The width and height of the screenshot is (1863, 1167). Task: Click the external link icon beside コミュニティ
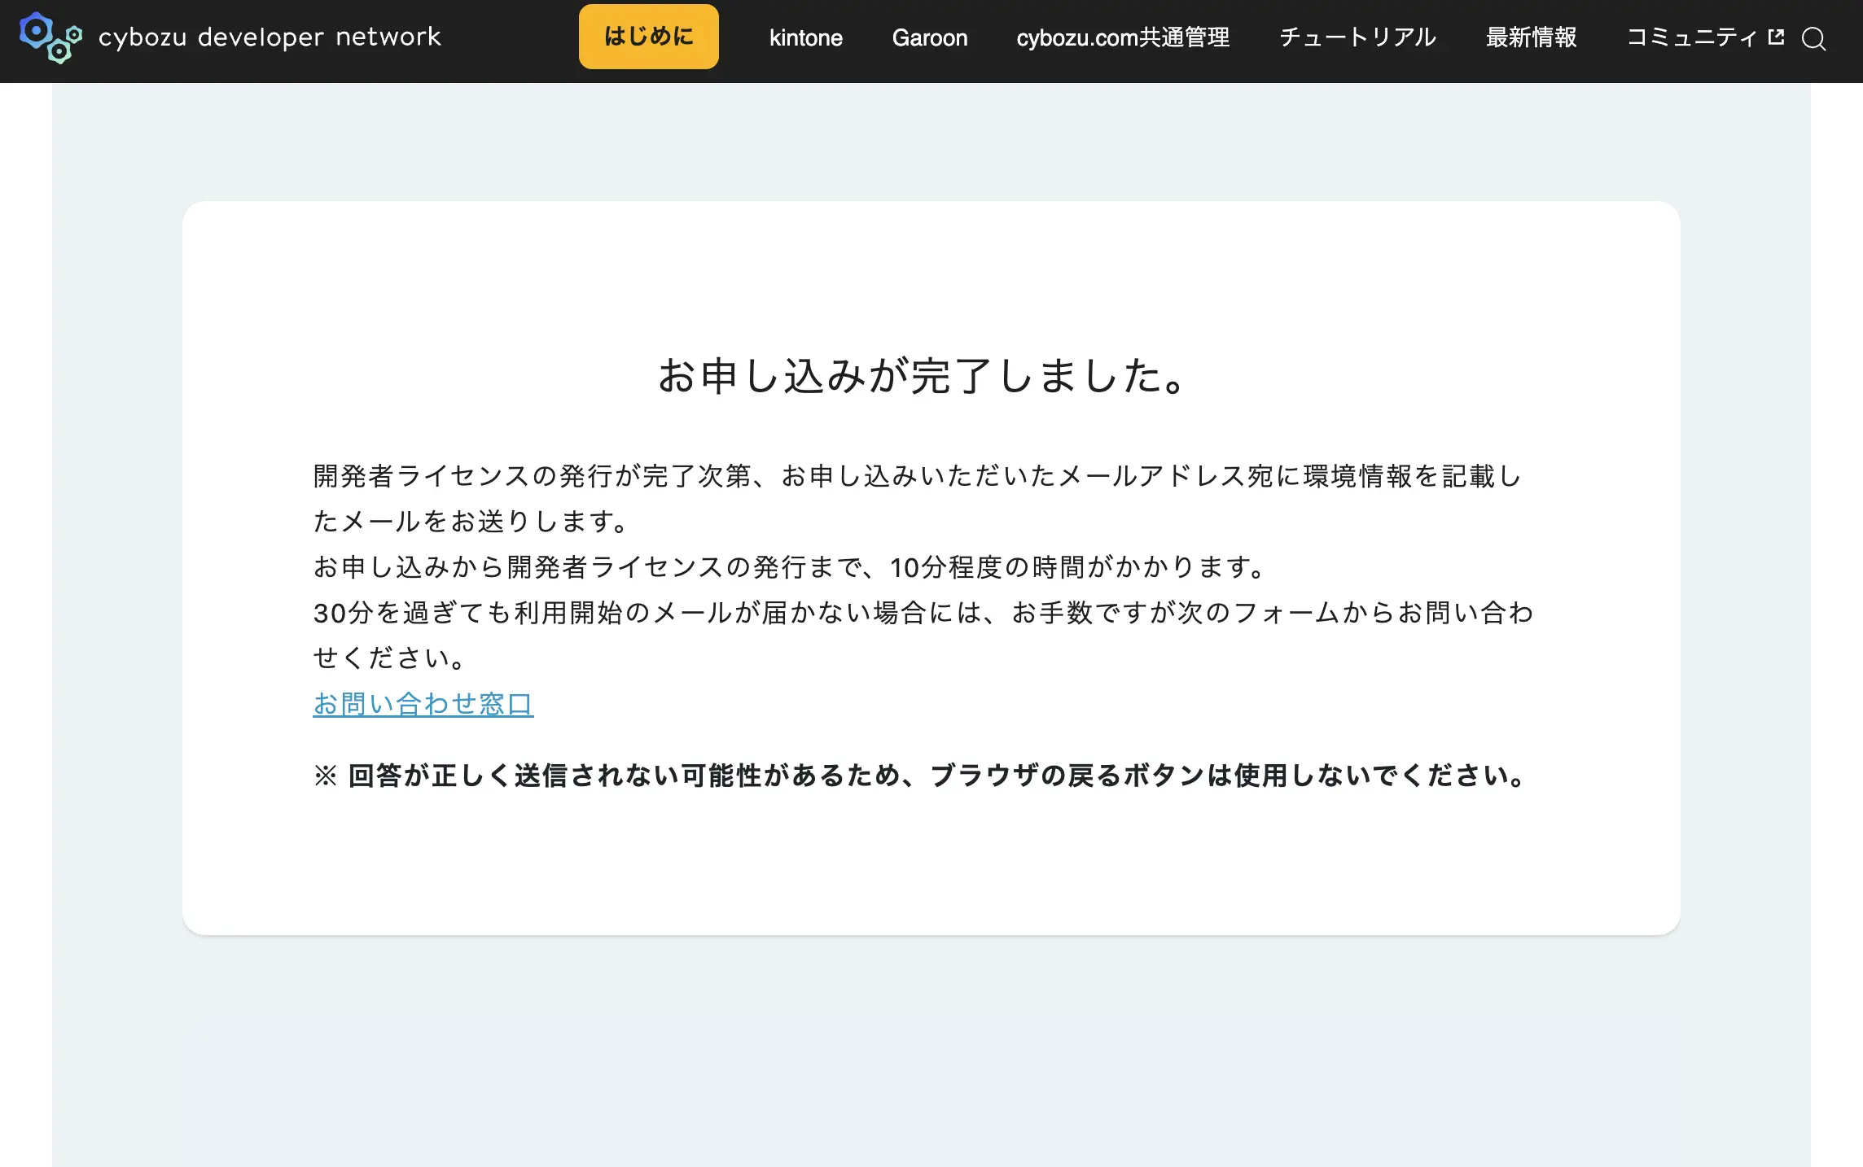coord(1777,37)
